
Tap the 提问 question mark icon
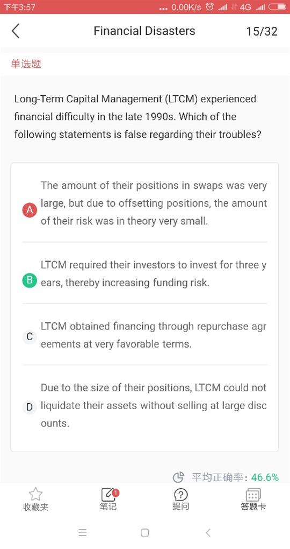(180, 495)
